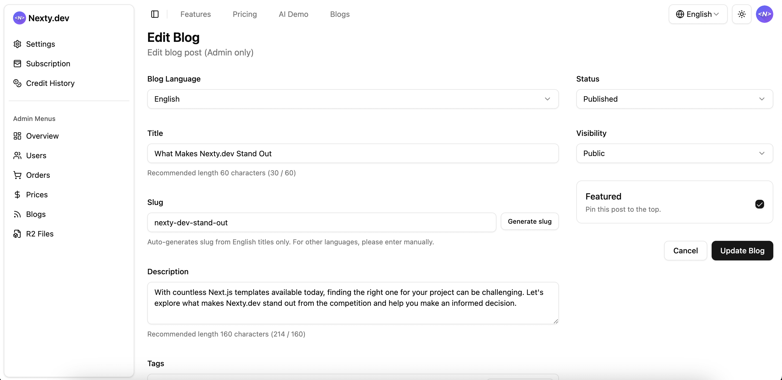Open R2 Files in admin menu
782x380 pixels.
point(39,233)
